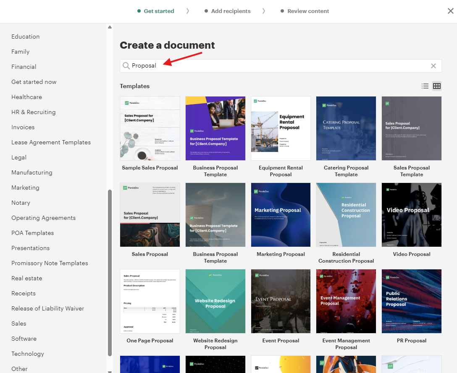This screenshot has height=373, width=457.
Task: Select the Sales category
Action: point(18,323)
